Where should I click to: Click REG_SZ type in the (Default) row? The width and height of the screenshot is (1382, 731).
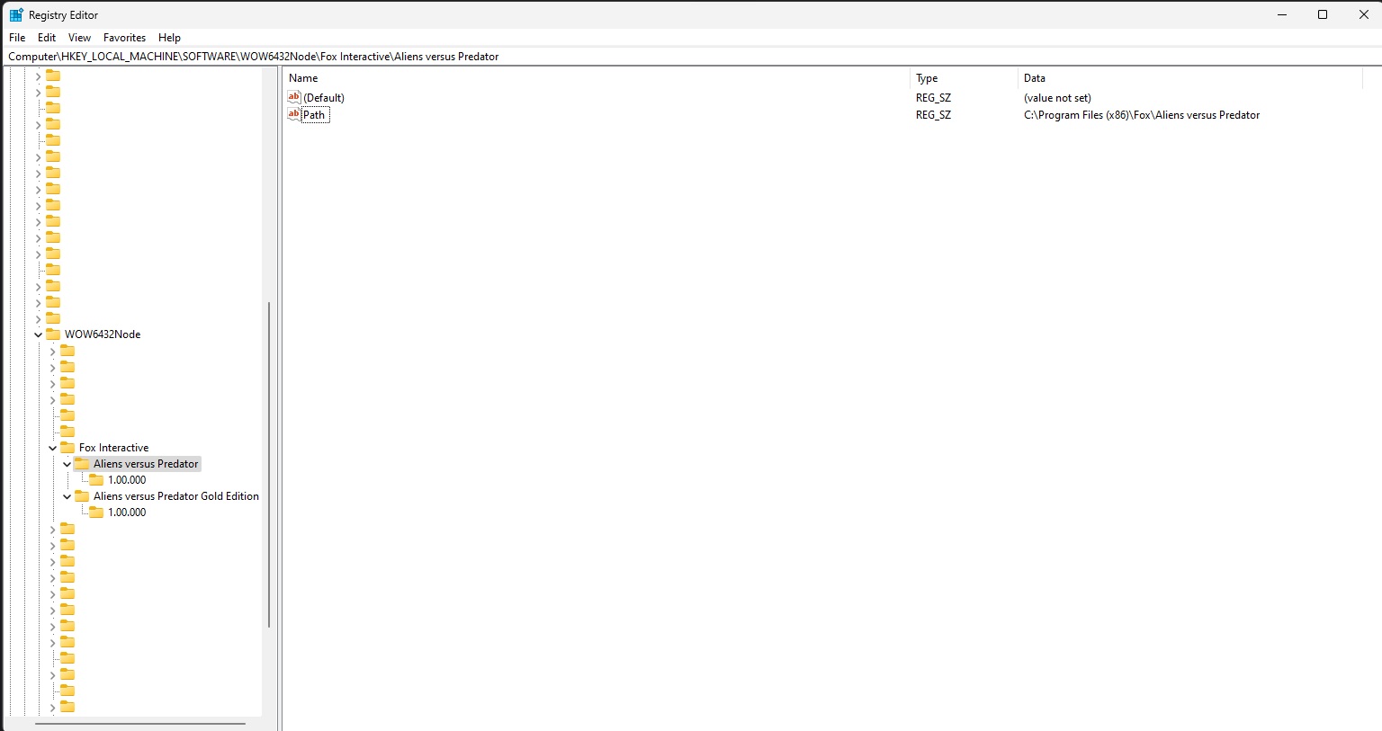[x=933, y=98]
